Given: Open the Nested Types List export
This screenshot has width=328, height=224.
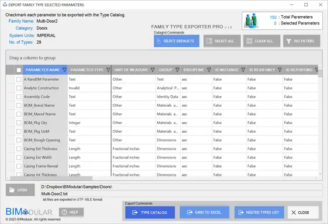Looking at the screenshot, I should [259, 212].
